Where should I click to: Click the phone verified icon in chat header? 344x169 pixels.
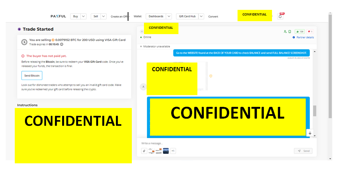(289, 31)
